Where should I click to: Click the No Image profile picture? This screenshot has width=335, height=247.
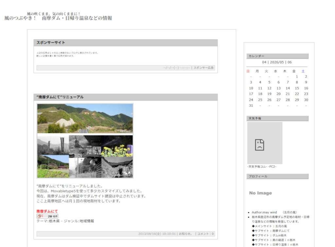tap(260, 193)
